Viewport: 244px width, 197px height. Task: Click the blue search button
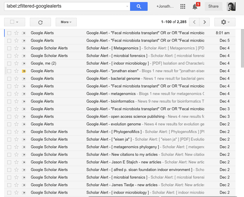click(139, 6)
